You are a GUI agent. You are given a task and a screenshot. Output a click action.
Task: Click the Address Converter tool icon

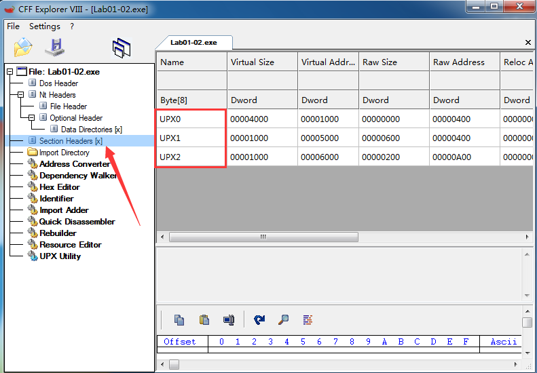click(x=33, y=164)
